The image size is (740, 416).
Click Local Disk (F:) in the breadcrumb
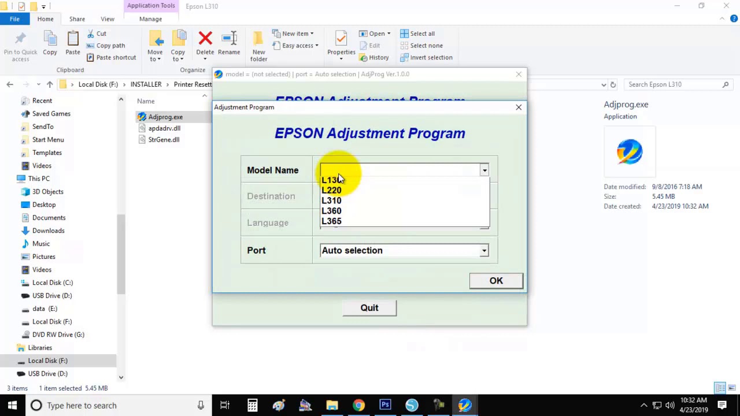pyautogui.click(x=98, y=84)
